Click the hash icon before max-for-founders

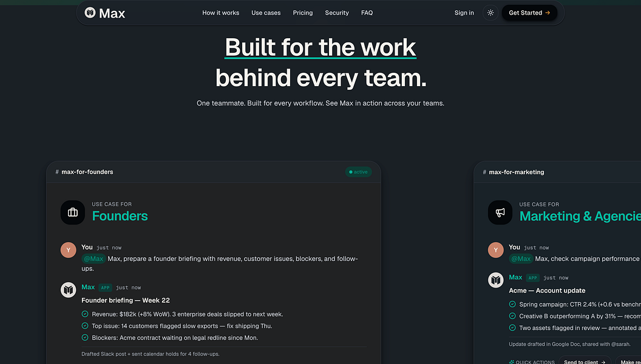tap(57, 172)
